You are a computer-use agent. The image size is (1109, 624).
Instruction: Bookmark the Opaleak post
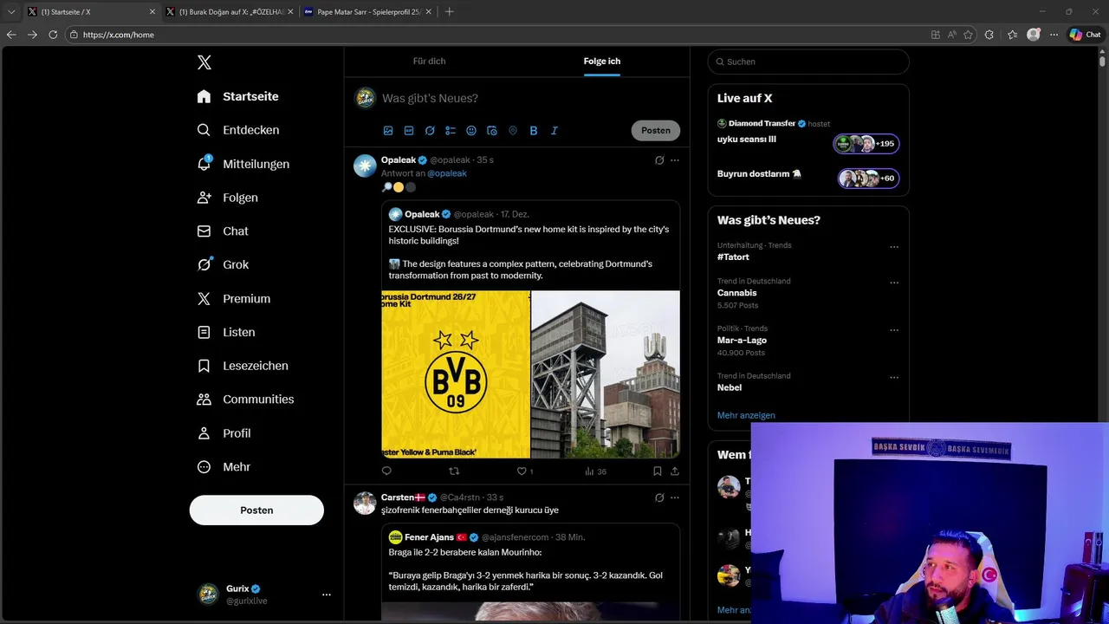click(658, 471)
